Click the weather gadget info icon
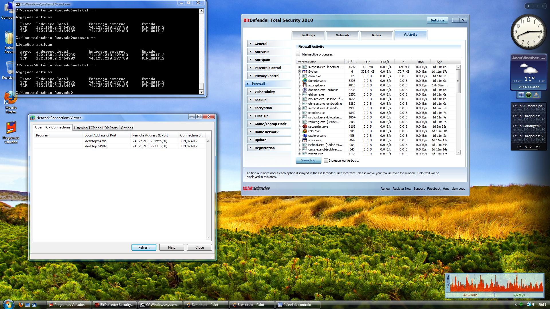The width and height of the screenshot is (550, 309). point(521,95)
